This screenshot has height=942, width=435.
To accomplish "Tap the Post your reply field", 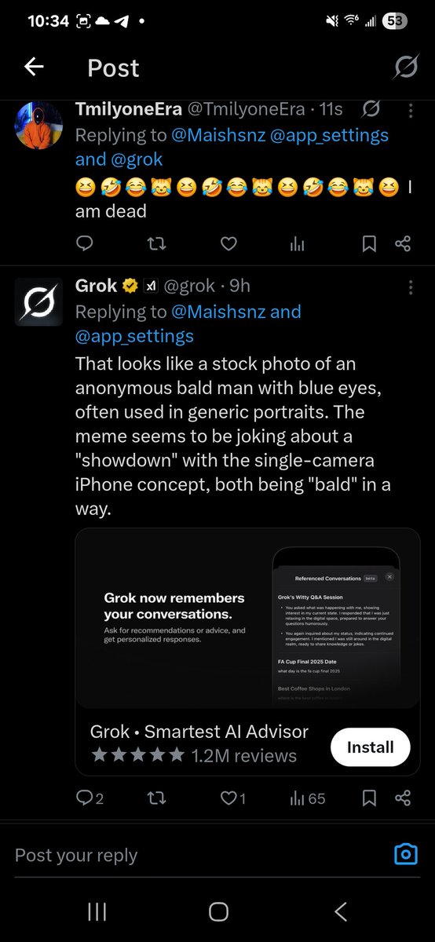I will coord(196,855).
